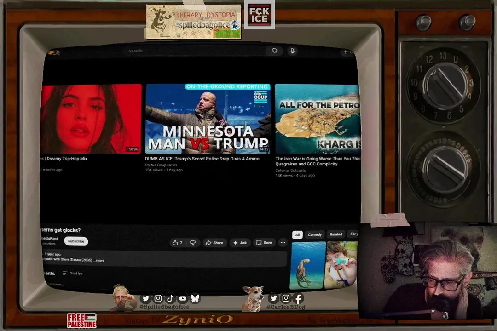The image size is (497, 331).
Task: Select the All filter chip
Action: (297, 235)
